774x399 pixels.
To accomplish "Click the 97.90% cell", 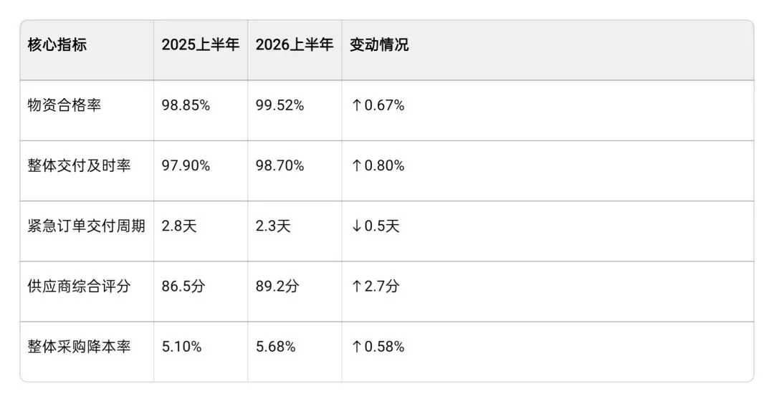I will pyautogui.click(x=186, y=165).
